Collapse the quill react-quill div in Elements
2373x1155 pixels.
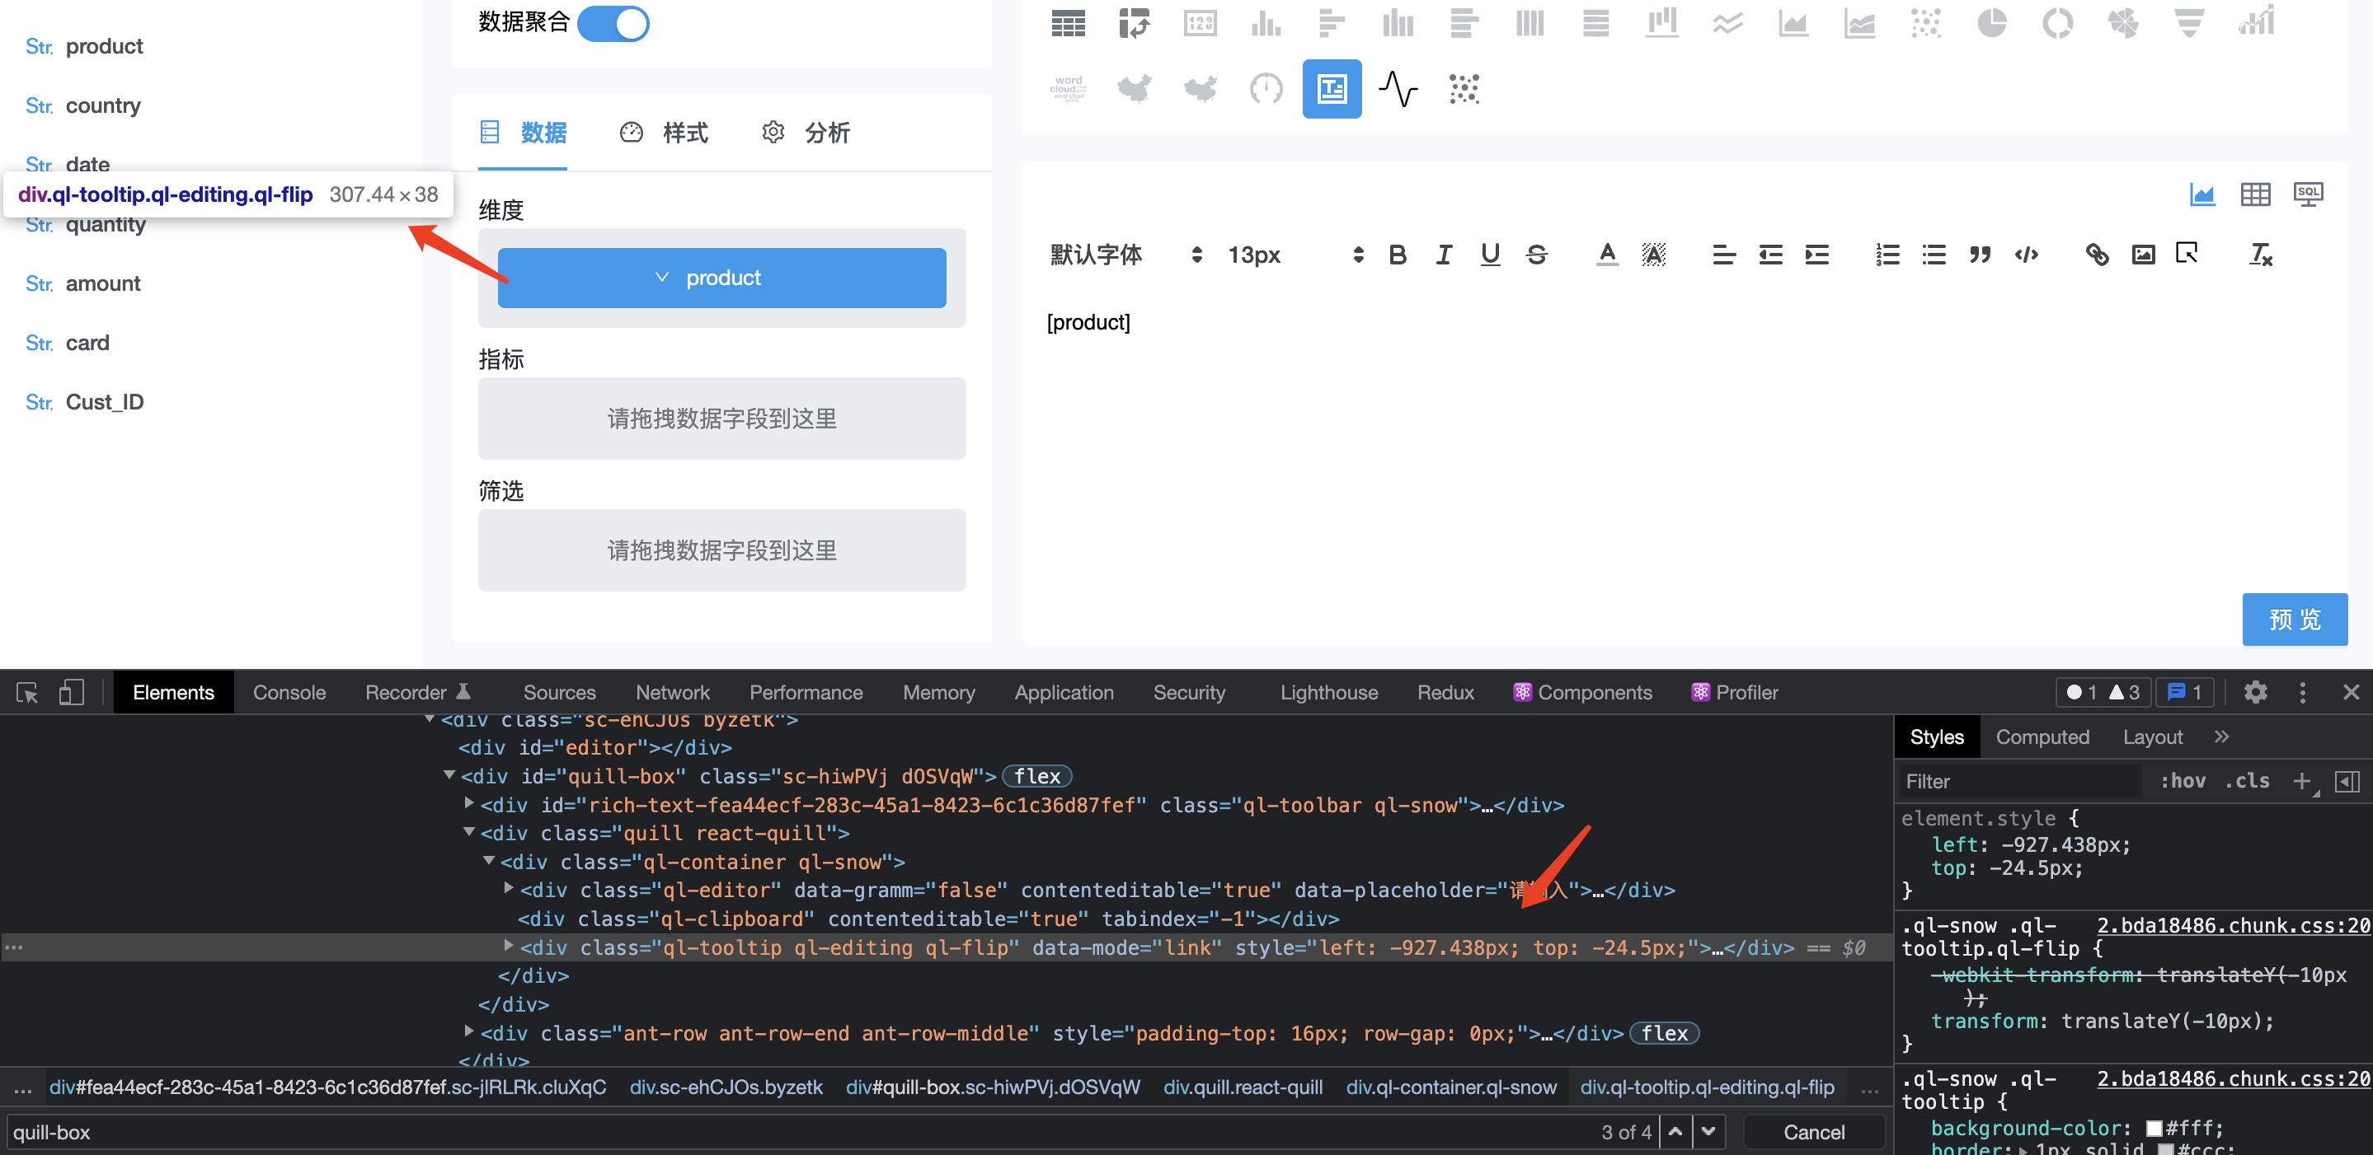(471, 833)
